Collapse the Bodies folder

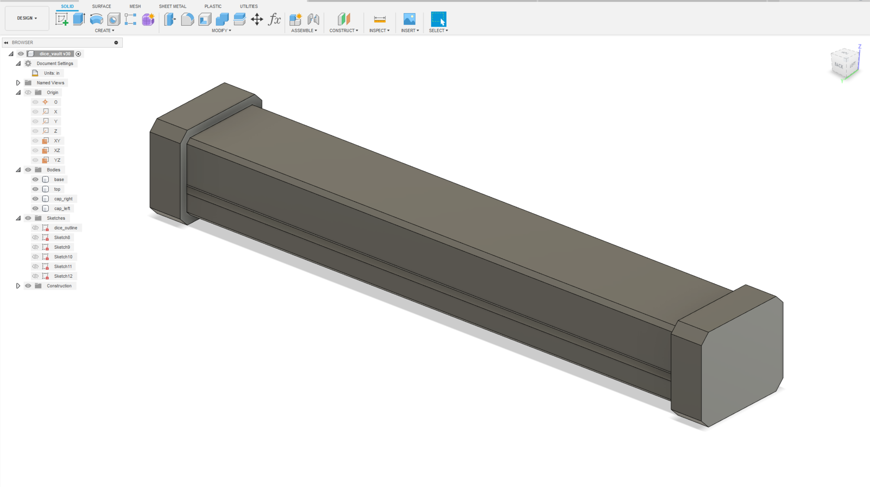coord(18,170)
